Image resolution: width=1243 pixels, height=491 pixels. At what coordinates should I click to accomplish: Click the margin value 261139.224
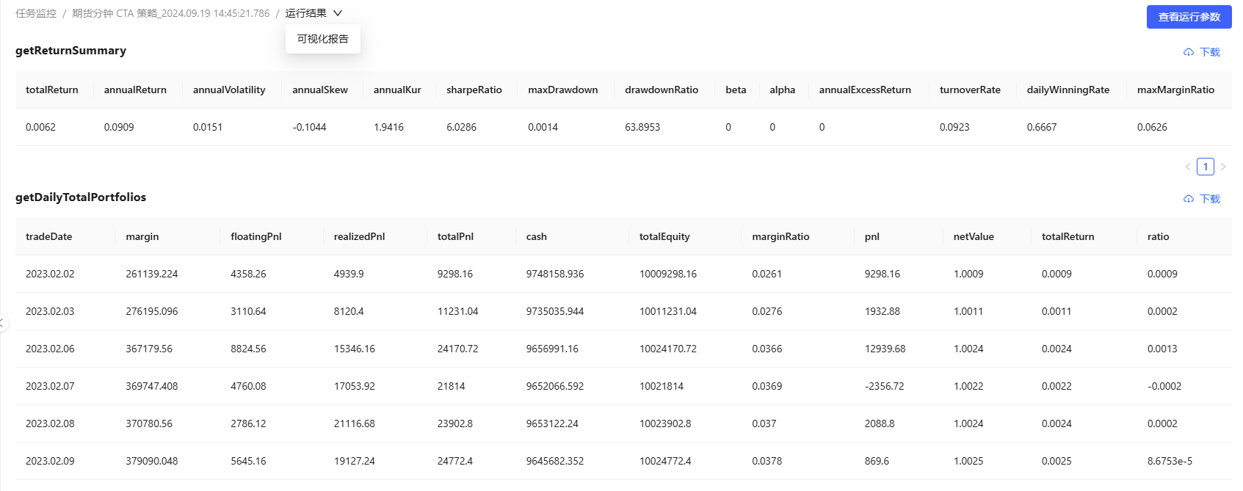tap(152, 274)
